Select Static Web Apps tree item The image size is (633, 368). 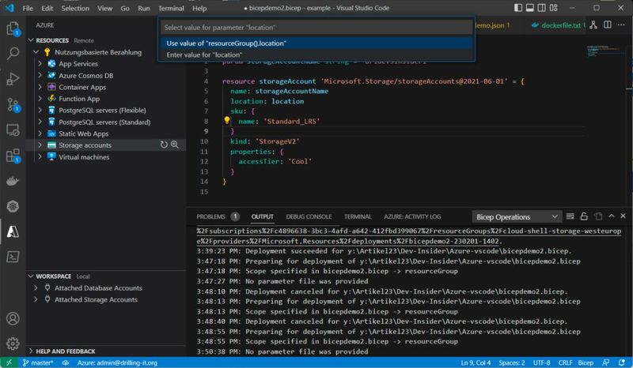tap(84, 133)
